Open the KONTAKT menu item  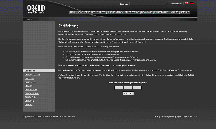click(x=185, y=12)
